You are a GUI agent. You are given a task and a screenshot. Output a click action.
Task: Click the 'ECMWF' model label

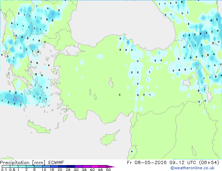point(56,163)
